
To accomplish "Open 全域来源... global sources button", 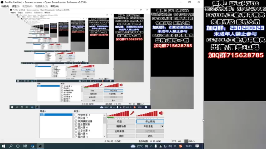I will [121, 131].
